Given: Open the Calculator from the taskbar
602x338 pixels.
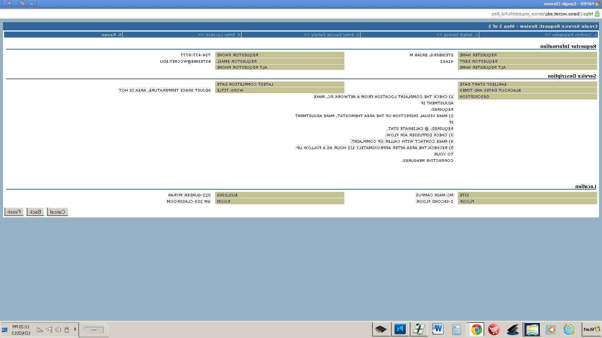Looking at the screenshot, I should click(x=456, y=330).
